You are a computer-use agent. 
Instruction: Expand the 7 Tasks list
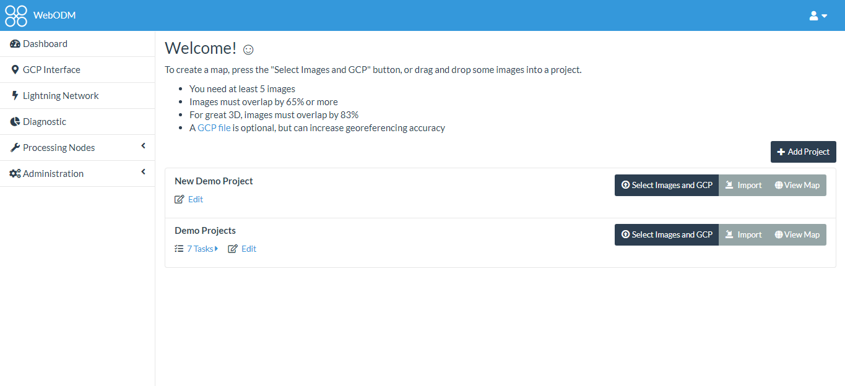point(202,249)
